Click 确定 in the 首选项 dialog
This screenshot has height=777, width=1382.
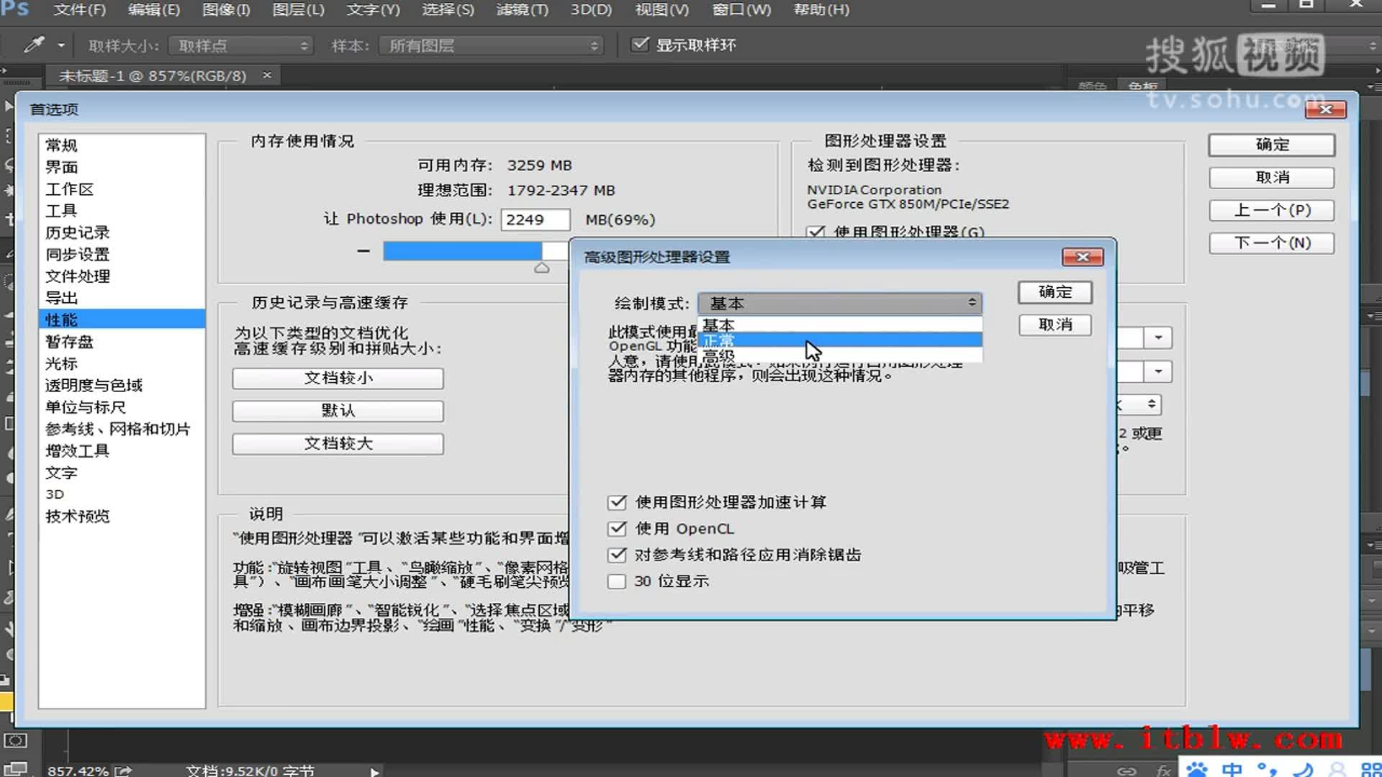pyautogui.click(x=1272, y=145)
